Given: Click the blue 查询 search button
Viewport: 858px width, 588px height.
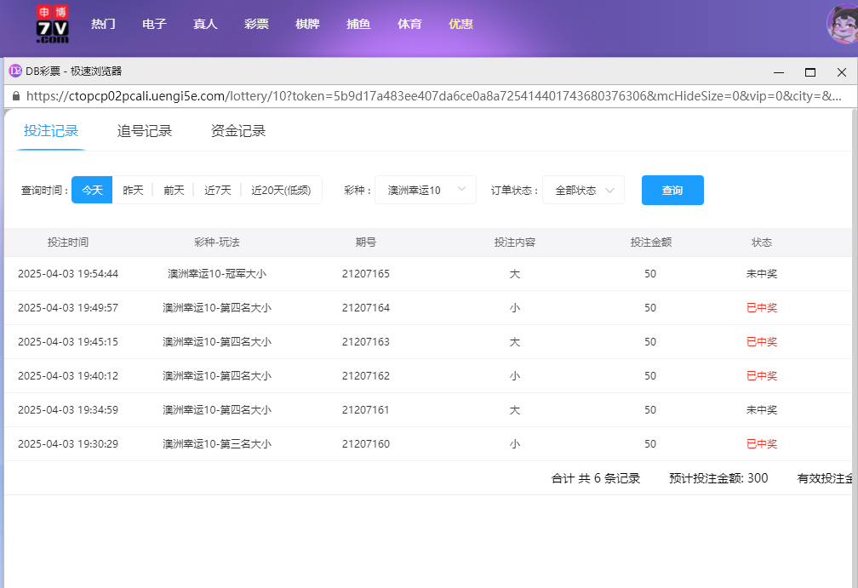Looking at the screenshot, I should pos(672,190).
